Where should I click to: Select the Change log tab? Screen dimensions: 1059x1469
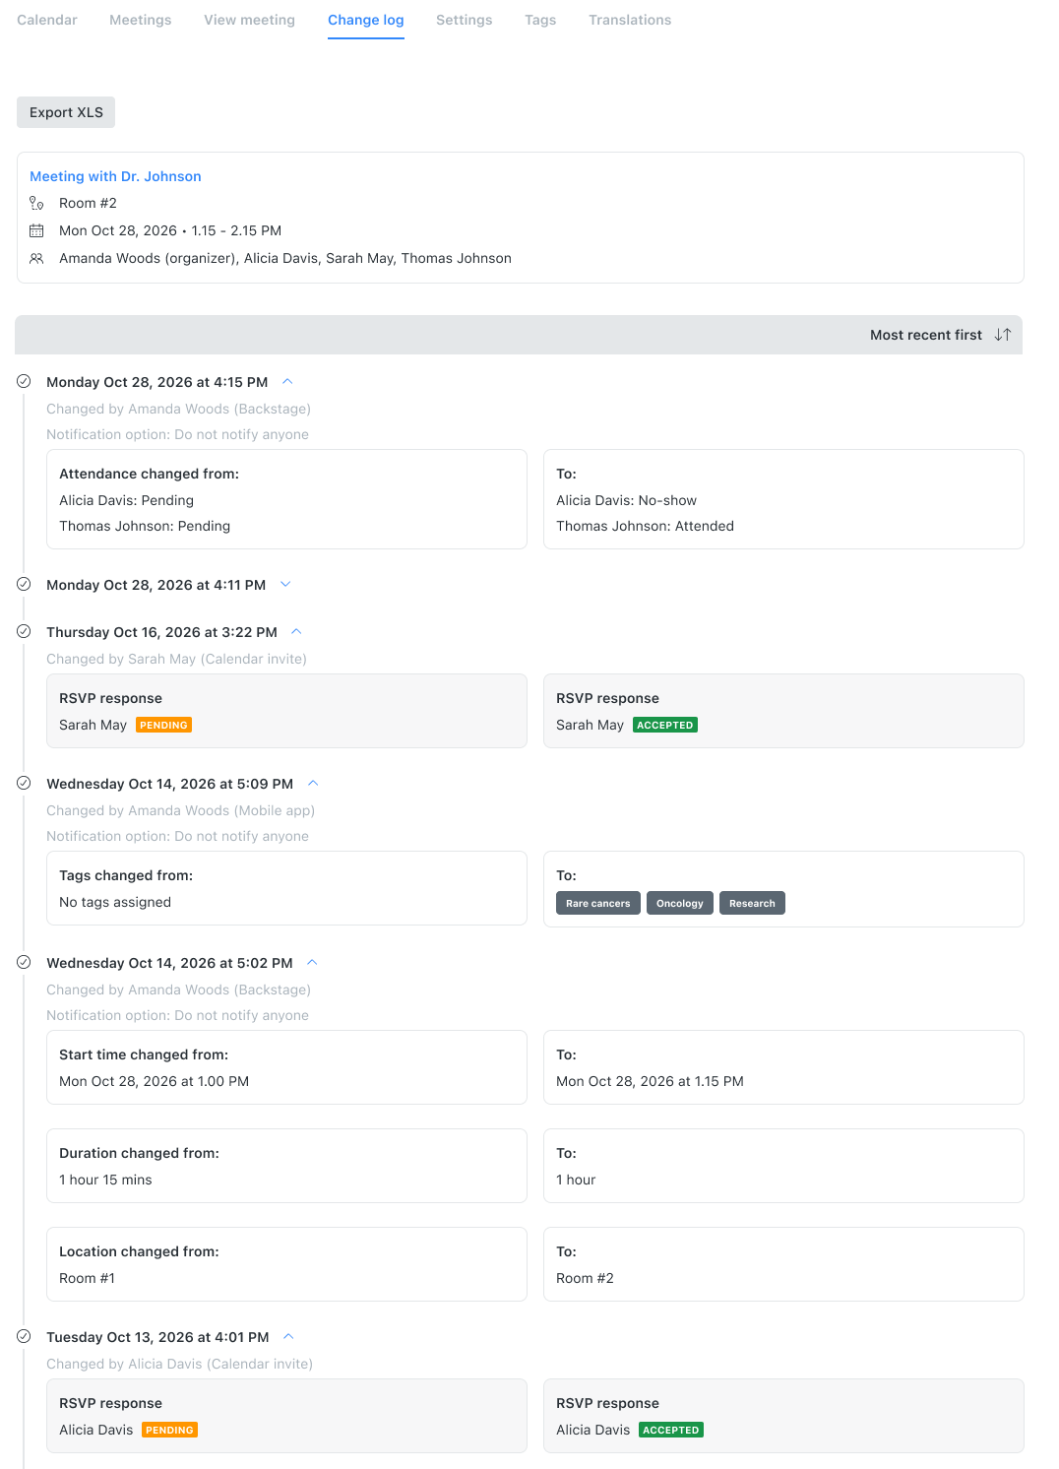[366, 20]
